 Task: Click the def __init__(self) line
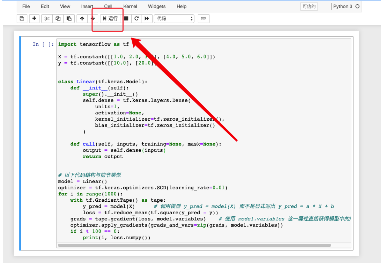(x=99, y=88)
